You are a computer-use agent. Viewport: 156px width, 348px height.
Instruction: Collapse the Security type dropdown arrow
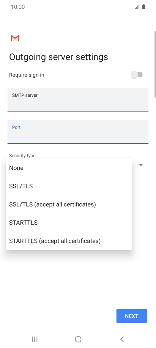click(141, 165)
